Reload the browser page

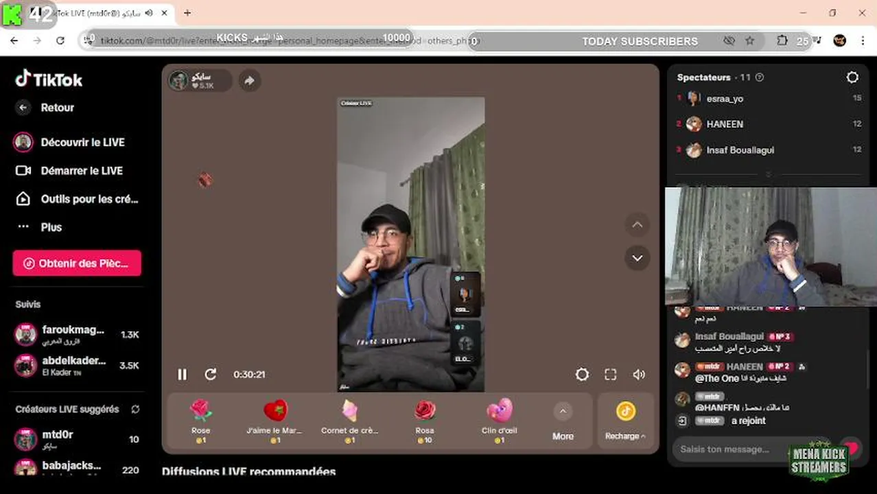click(x=60, y=41)
